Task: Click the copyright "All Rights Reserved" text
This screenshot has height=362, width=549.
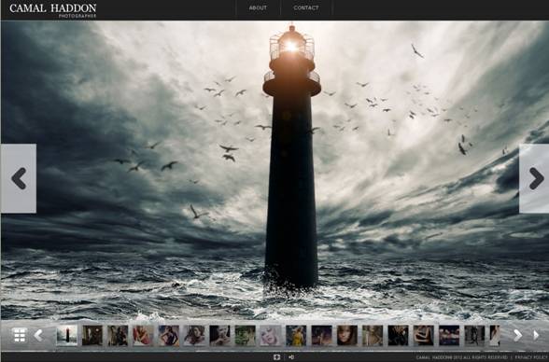Action: click(486, 357)
